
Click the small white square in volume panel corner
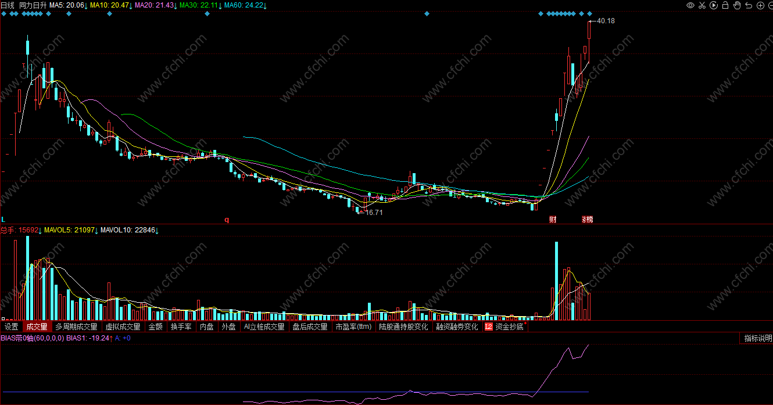tap(3, 318)
